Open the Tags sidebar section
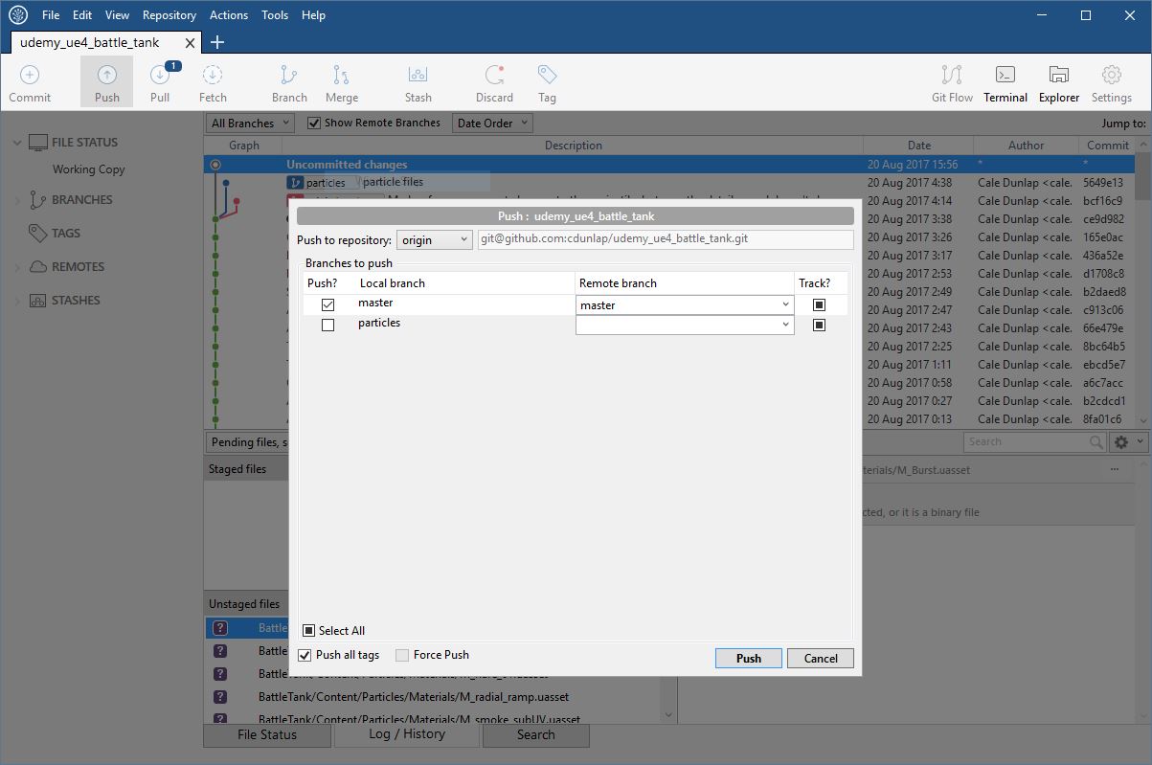This screenshot has height=765, width=1152. (x=66, y=233)
